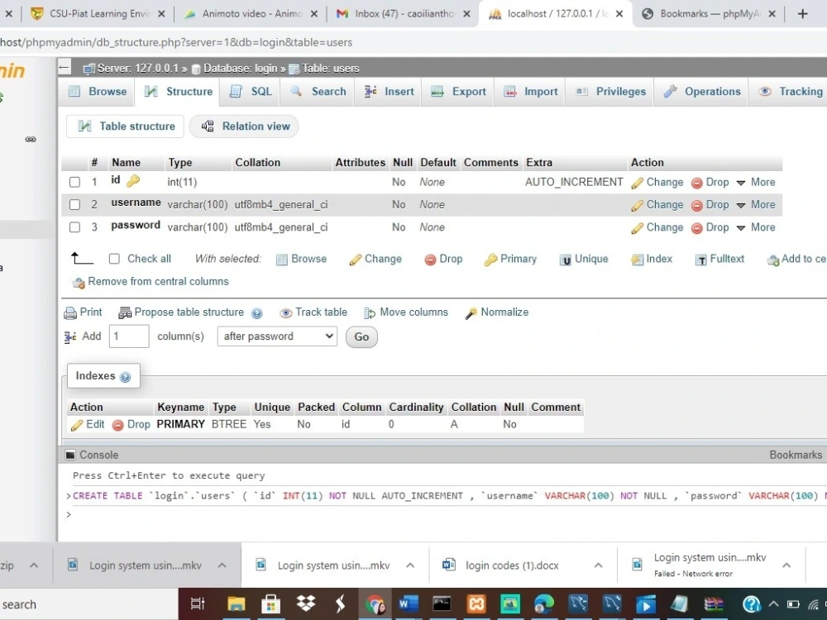Click the Add column count input field
The height and width of the screenshot is (620, 827).
coord(129,336)
